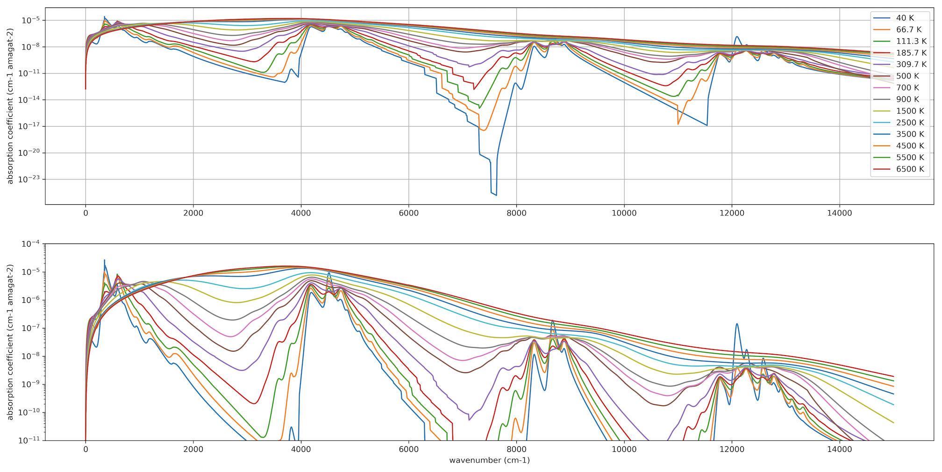This screenshot has width=942, height=472.
Task: Select the '66.7 K' legend entry
Action: coord(909,29)
